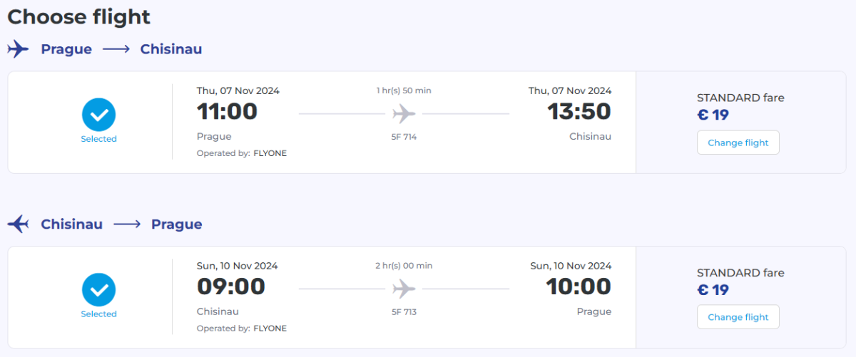Click the returning plane icon beside Chisinau
This screenshot has height=357, width=856.
click(18, 224)
